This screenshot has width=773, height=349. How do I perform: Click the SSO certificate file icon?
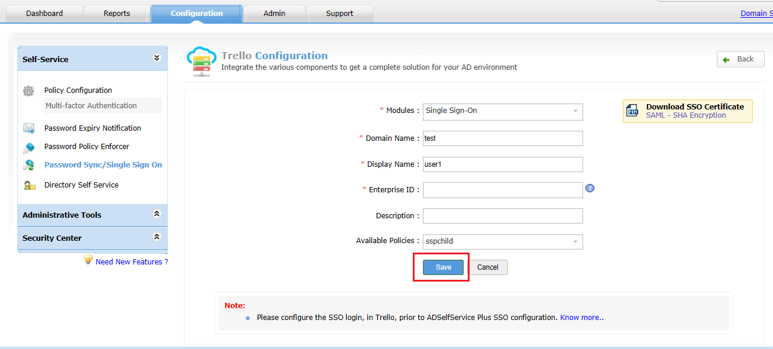[633, 111]
